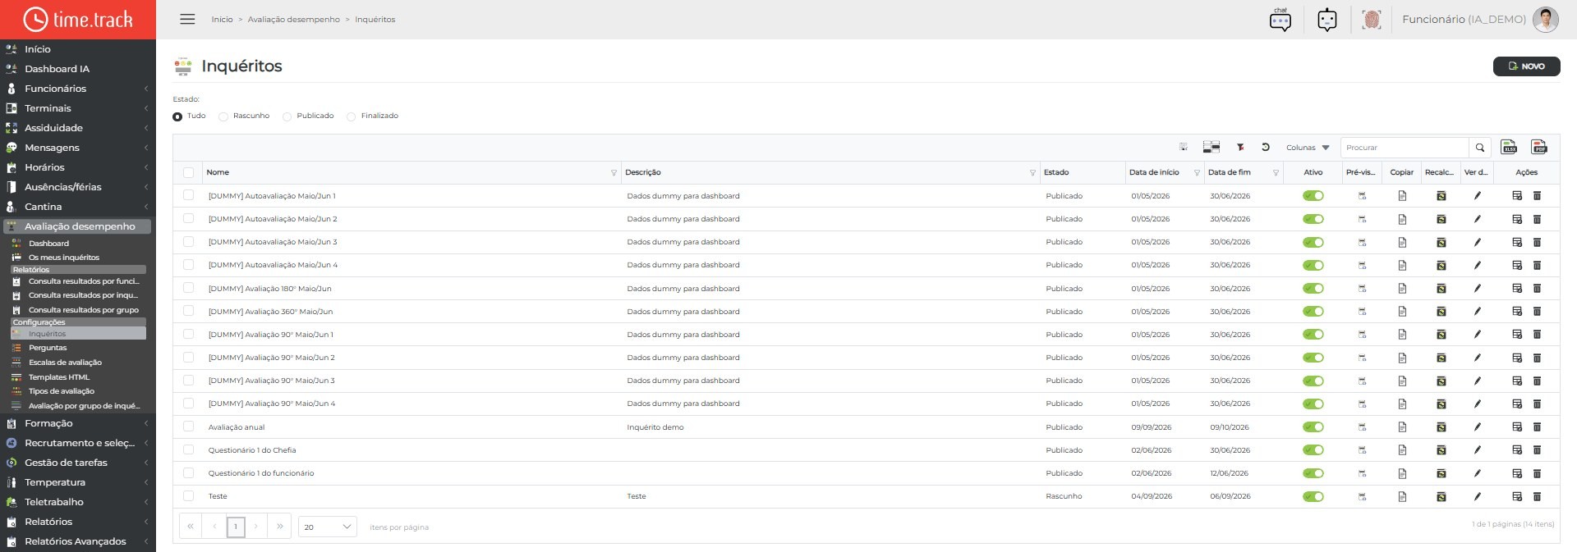Recalculate the Avaliação 360º Maio/Jun inquiry

[x=1441, y=312]
